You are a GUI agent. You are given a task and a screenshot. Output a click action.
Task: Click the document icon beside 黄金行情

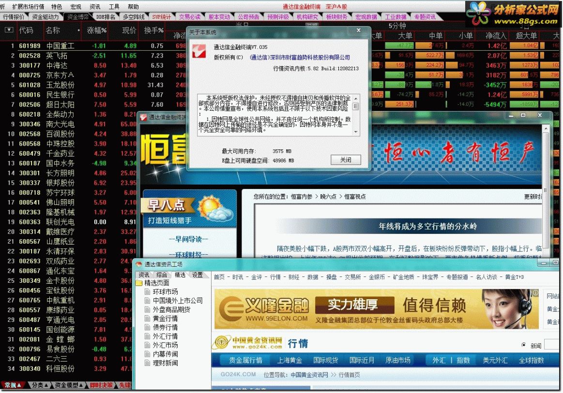pos(147,319)
